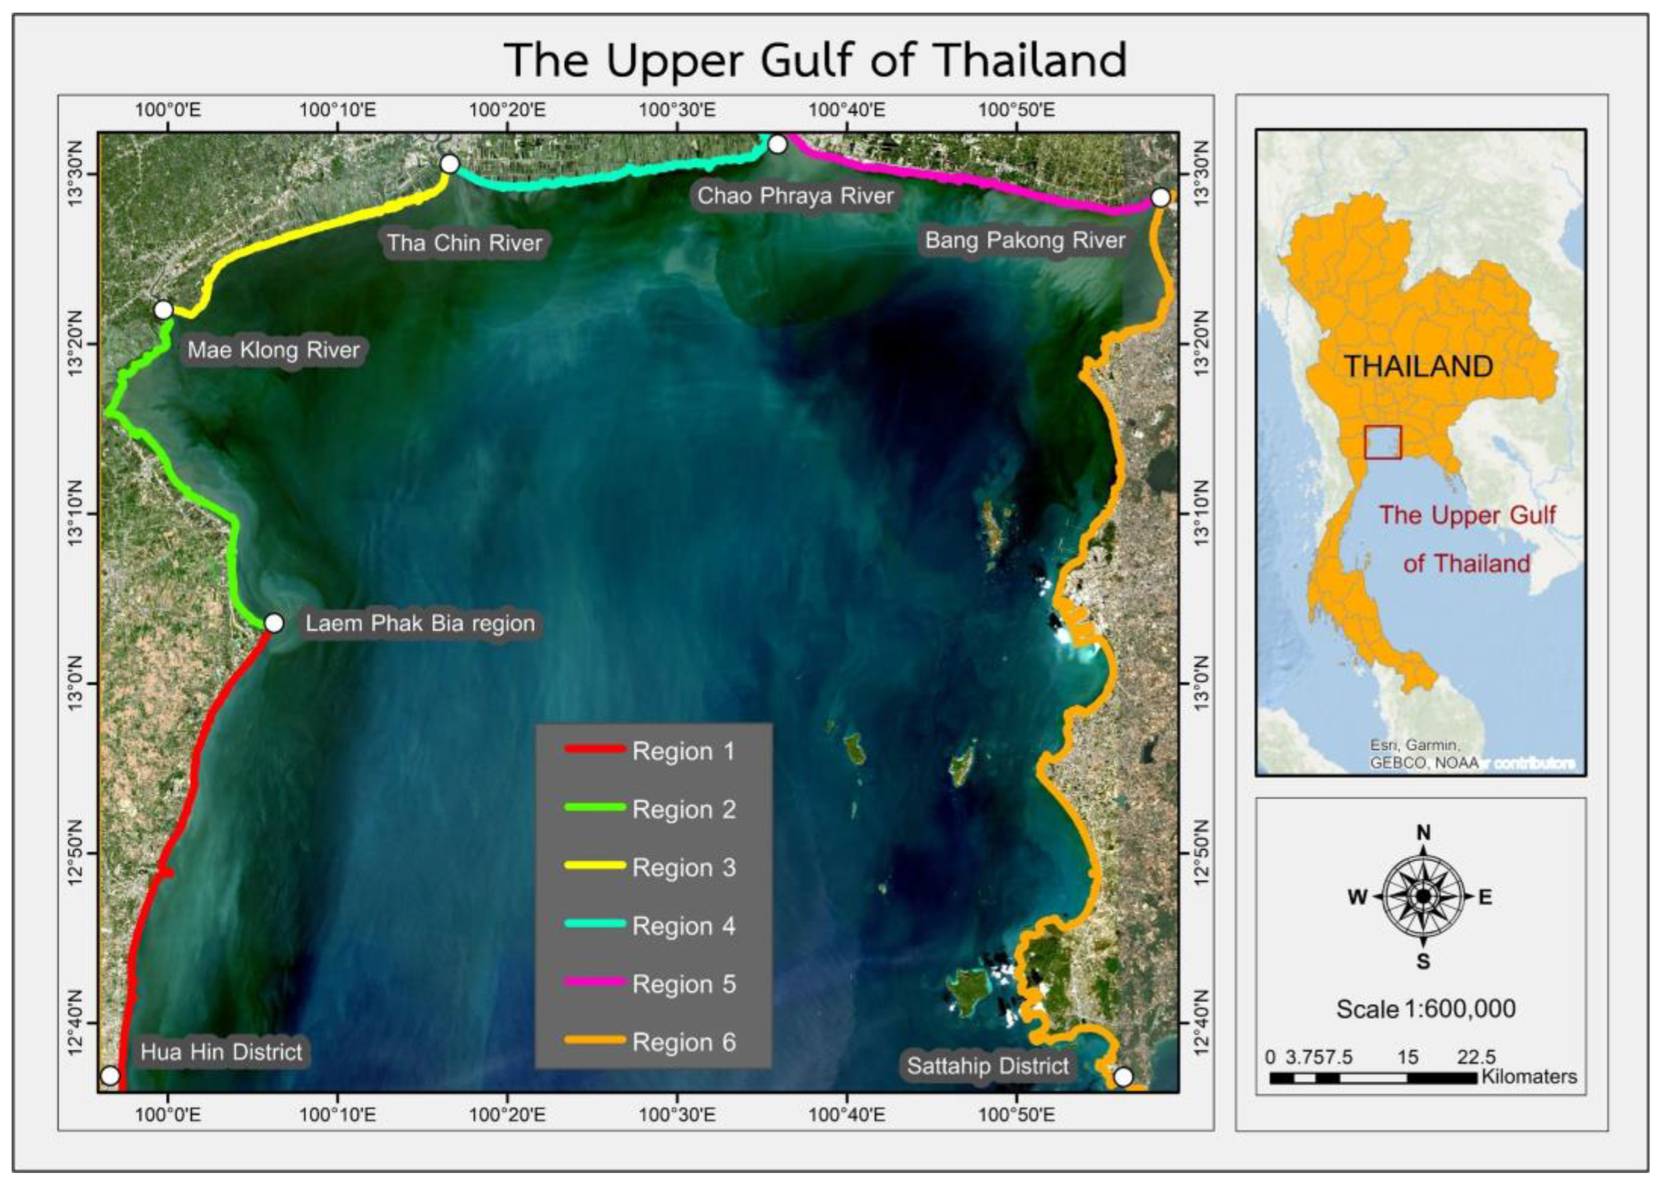The width and height of the screenshot is (1663, 1185).
Task: Click the Tha Chin River label
Action: [x=465, y=243]
